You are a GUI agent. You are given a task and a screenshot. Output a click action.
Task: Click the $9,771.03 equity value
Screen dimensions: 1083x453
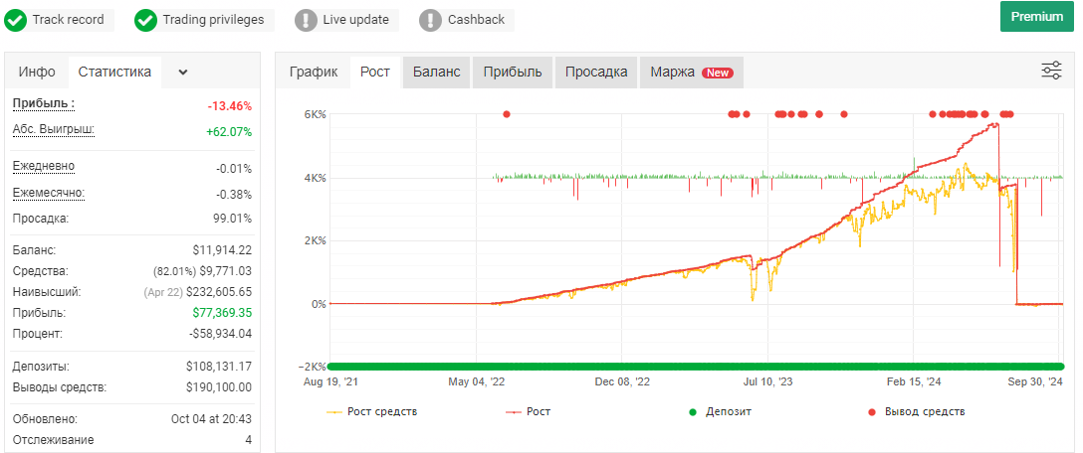[226, 271]
